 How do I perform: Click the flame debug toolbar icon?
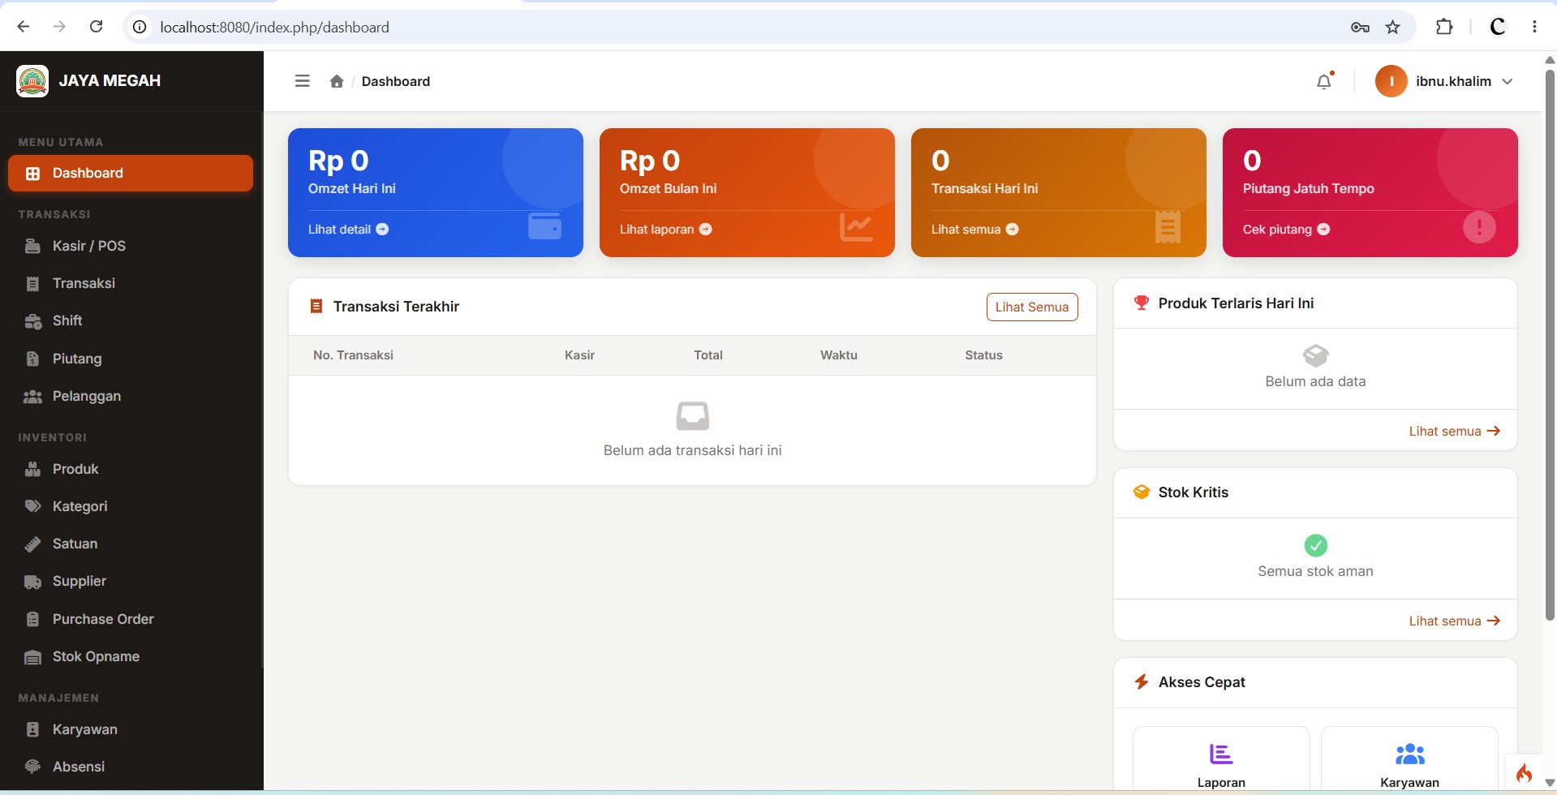tap(1524, 773)
